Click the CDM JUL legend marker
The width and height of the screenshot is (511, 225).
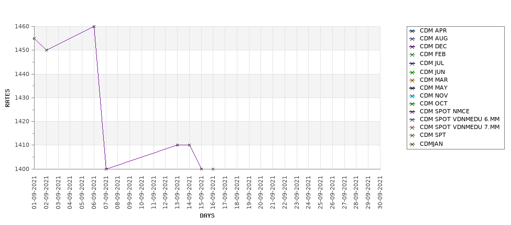(x=412, y=63)
